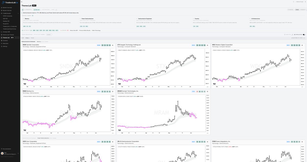
Task: Switch to the Hierarchy view
Action: pyautogui.click(x=303, y=10)
